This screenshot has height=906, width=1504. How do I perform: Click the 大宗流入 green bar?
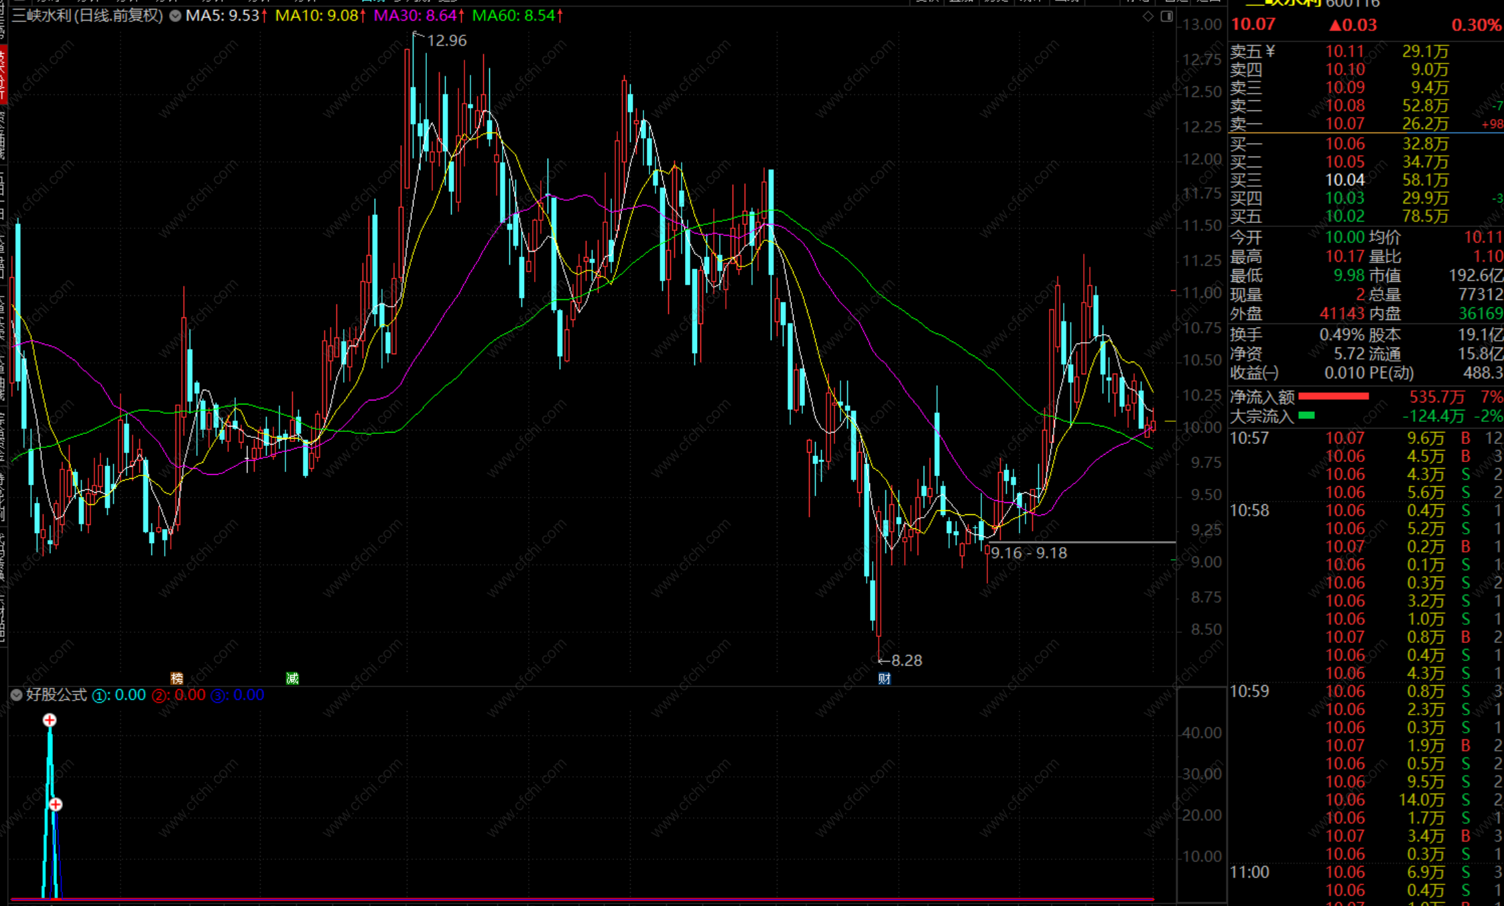pyautogui.click(x=1306, y=416)
